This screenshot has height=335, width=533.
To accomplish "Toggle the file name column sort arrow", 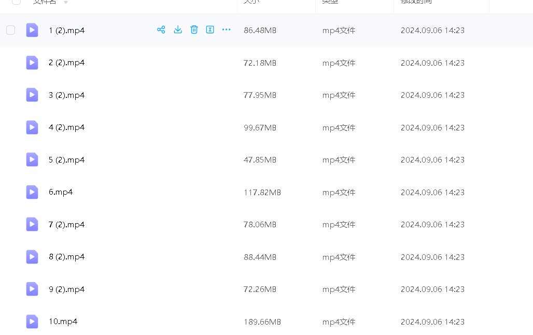I will (x=66, y=3).
